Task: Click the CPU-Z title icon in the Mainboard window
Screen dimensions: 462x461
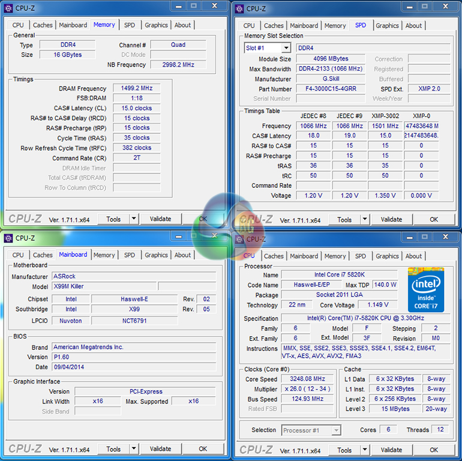Action: point(8,238)
